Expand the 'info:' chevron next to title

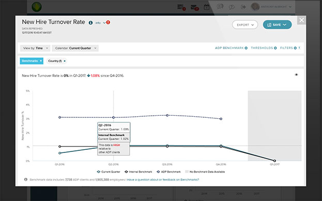click(104, 23)
